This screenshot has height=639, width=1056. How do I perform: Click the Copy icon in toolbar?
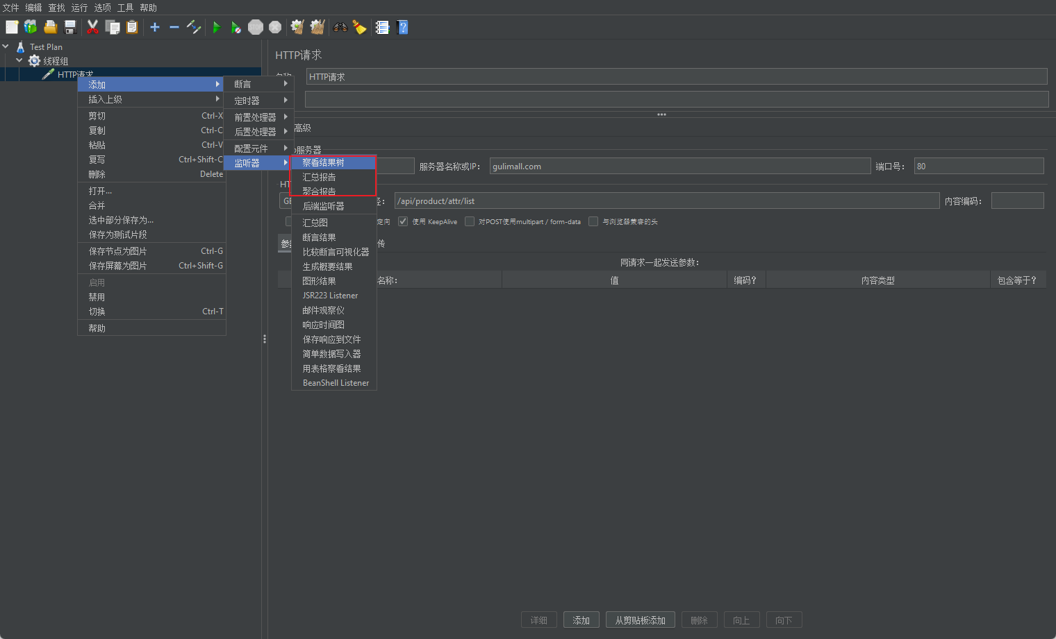(x=112, y=27)
